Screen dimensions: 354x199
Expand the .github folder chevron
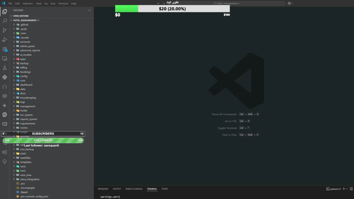click(x=14, y=25)
